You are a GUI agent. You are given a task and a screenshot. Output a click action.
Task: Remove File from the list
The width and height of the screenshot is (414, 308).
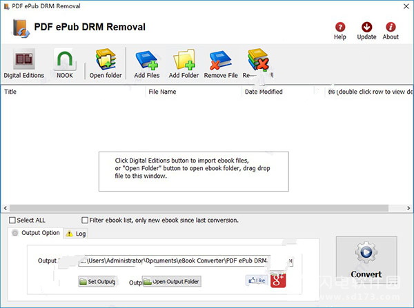(x=221, y=64)
